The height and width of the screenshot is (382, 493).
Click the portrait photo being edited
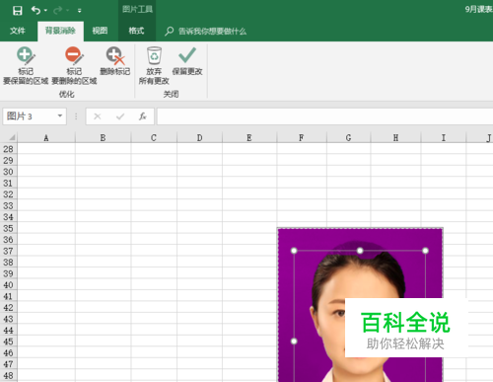(x=360, y=305)
